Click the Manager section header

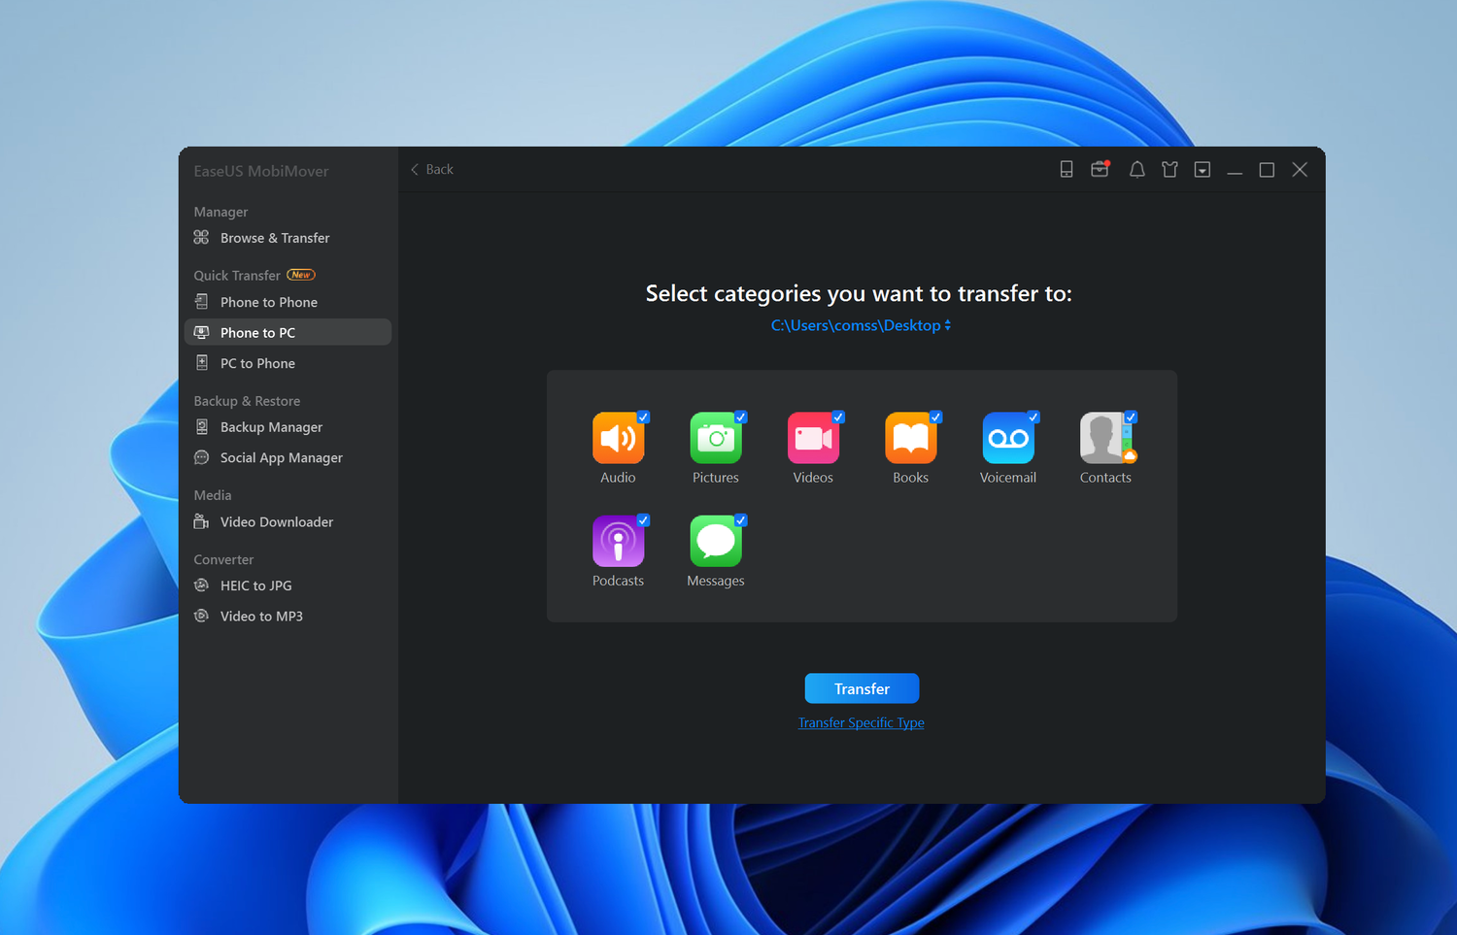(220, 212)
